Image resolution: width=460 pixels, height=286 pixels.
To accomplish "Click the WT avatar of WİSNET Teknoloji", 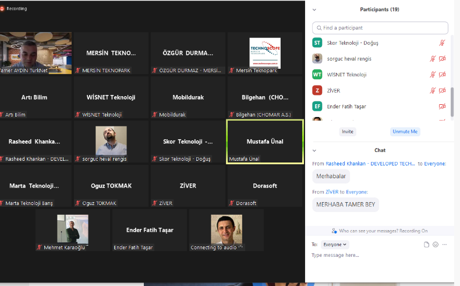I will pos(317,75).
